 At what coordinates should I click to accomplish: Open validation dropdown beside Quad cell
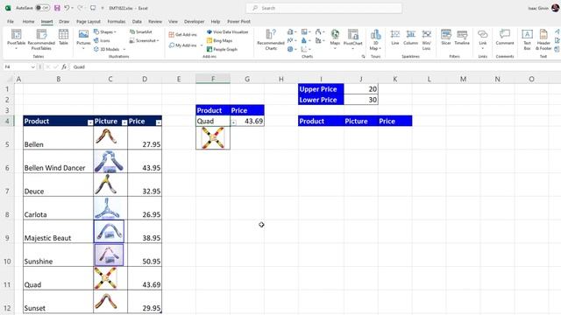pyautogui.click(x=233, y=122)
